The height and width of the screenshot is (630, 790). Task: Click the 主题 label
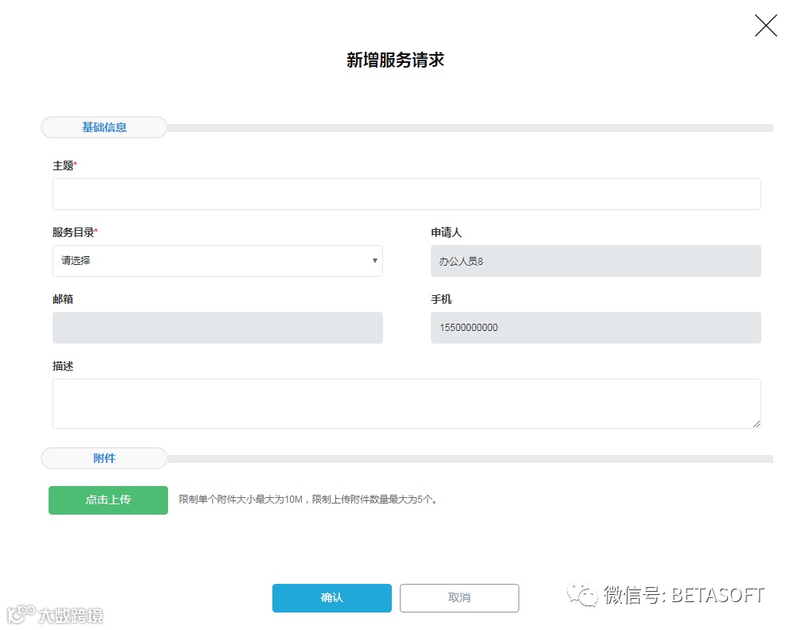tap(65, 165)
